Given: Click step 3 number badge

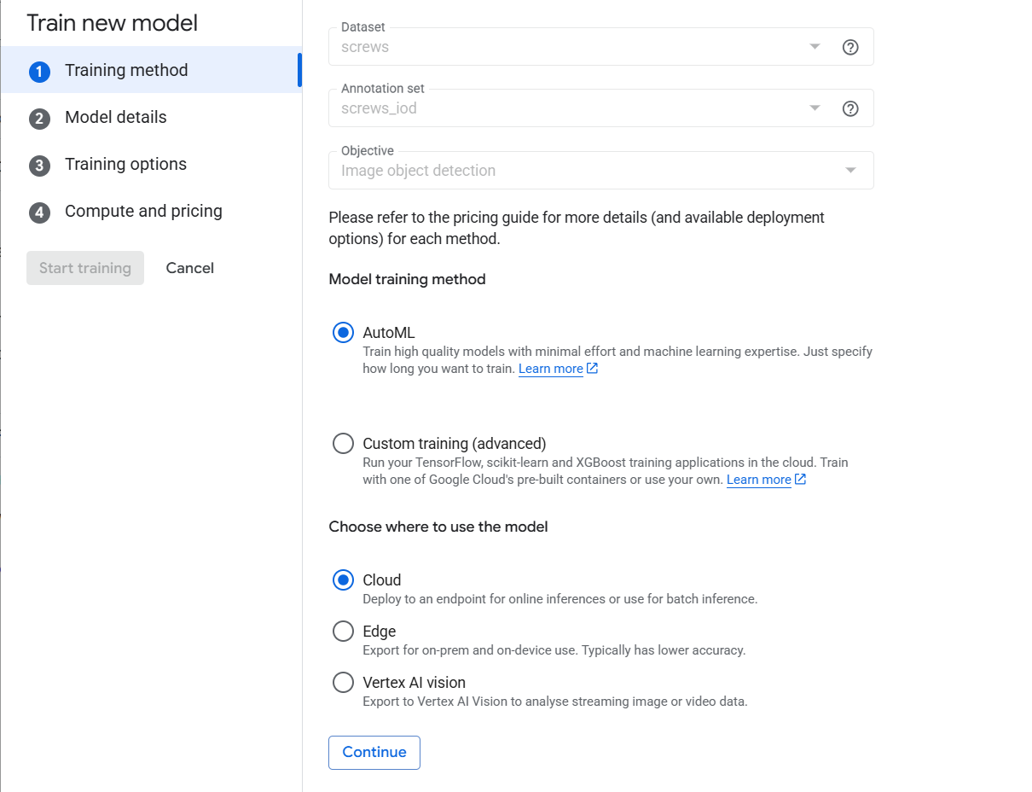Looking at the screenshot, I should 39,166.
